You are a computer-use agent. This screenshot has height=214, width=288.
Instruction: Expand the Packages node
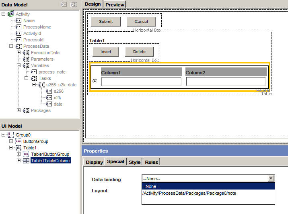[x=19, y=110]
